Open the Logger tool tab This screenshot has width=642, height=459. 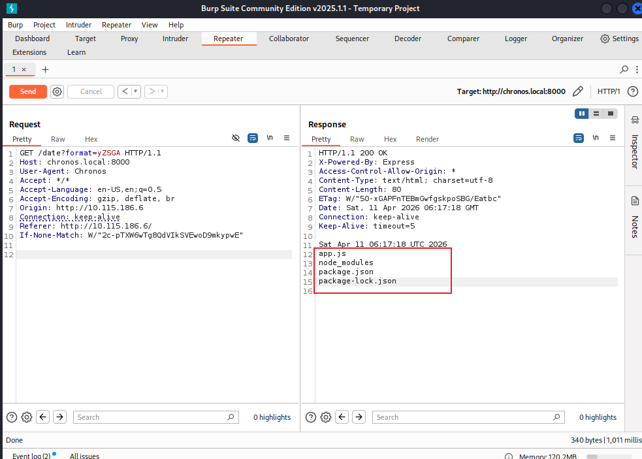tap(516, 39)
